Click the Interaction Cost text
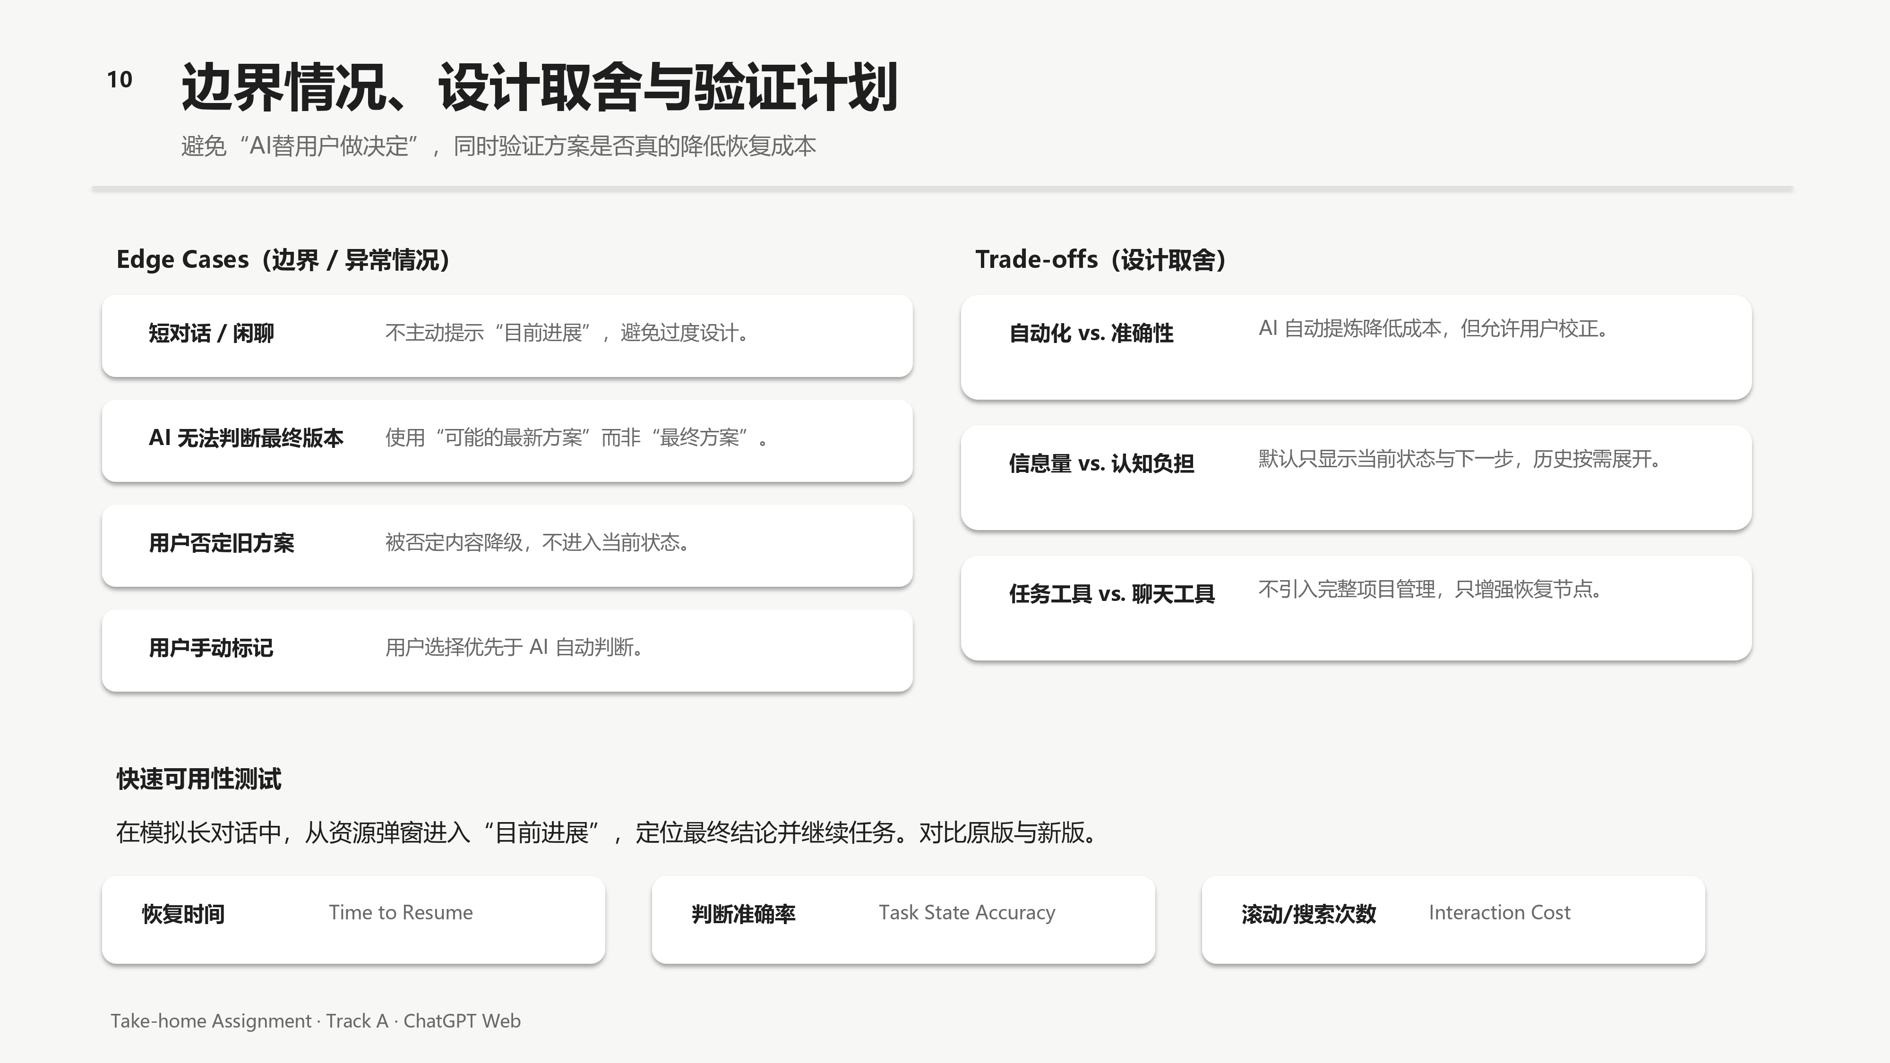 pos(1500,913)
